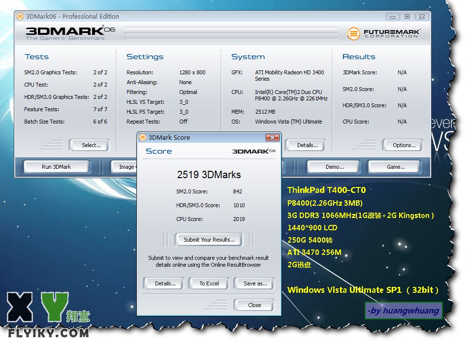
Task: Maximize the 3DMark06 main window
Action: click(x=407, y=17)
